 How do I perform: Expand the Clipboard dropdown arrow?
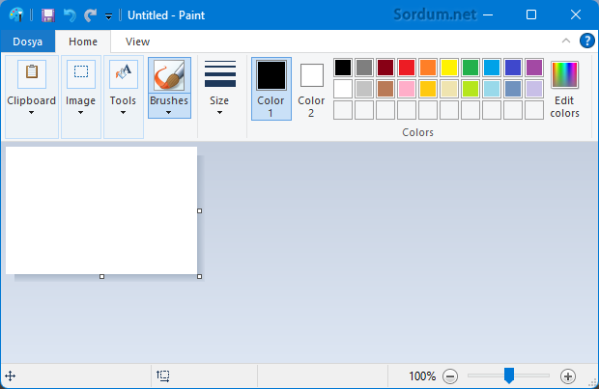(x=31, y=113)
